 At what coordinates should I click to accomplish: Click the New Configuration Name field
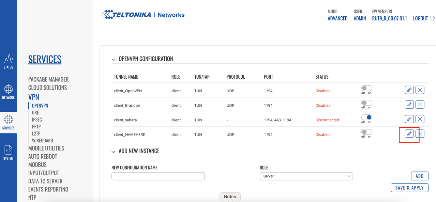pyautogui.click(x=158, y=176)
